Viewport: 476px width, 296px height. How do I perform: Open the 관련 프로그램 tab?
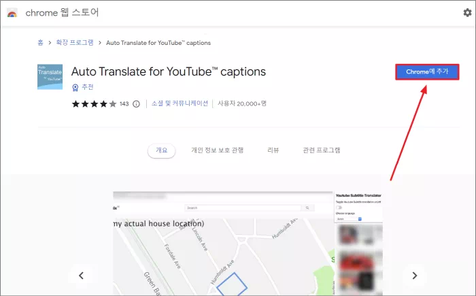point(322,150)
